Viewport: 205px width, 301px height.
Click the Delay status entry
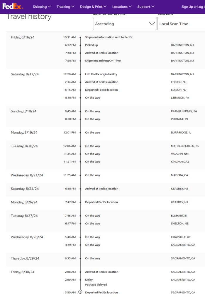(x=89, y=280)
